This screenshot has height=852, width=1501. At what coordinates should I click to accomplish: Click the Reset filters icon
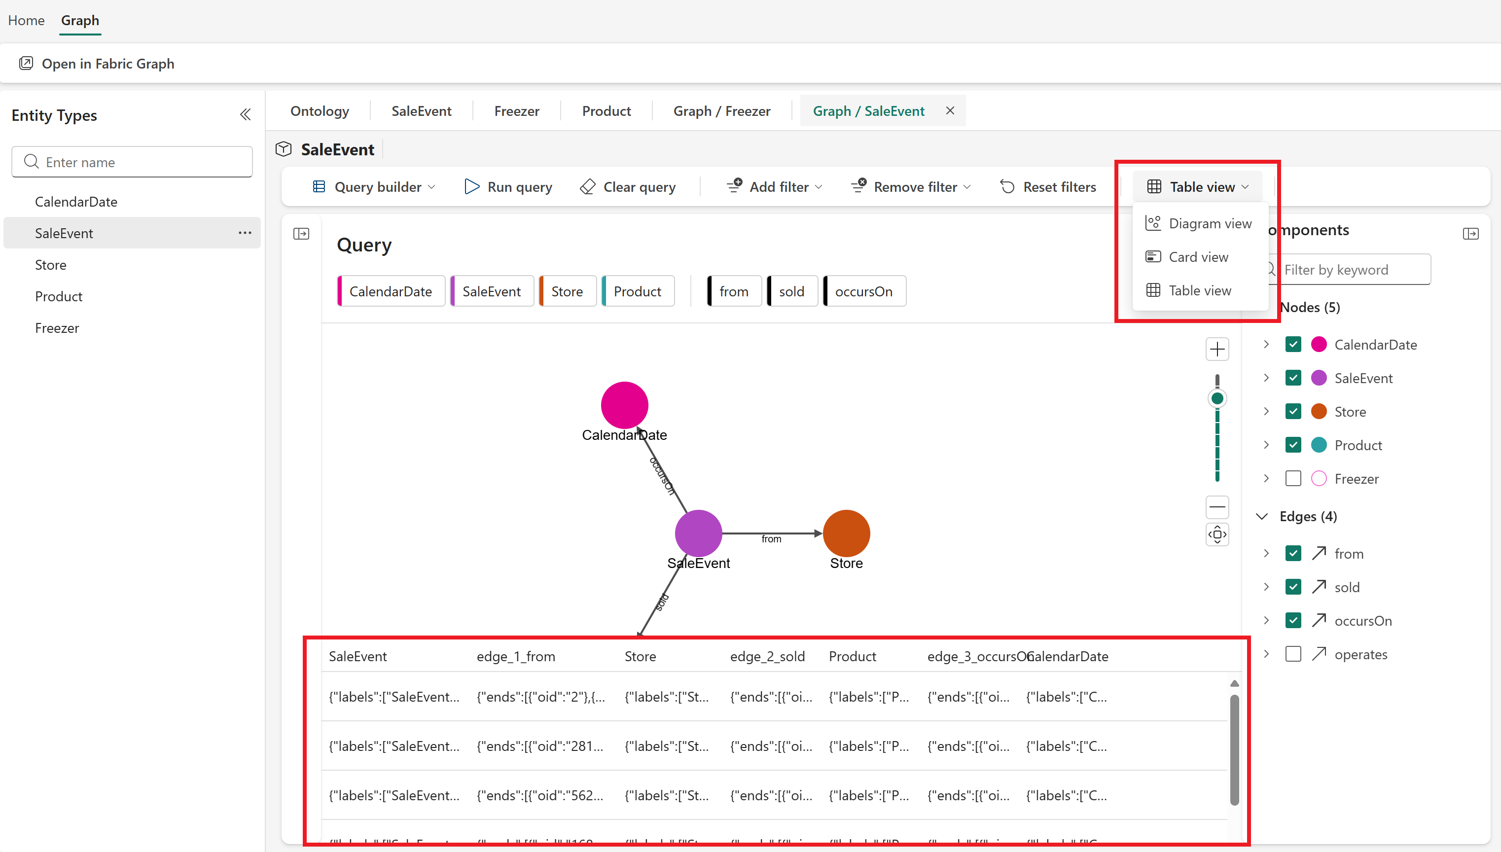1007,187
